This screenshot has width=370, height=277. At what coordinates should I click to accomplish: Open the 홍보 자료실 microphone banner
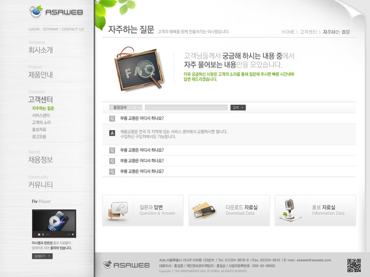pyautogui.click(x=315, y=210)
